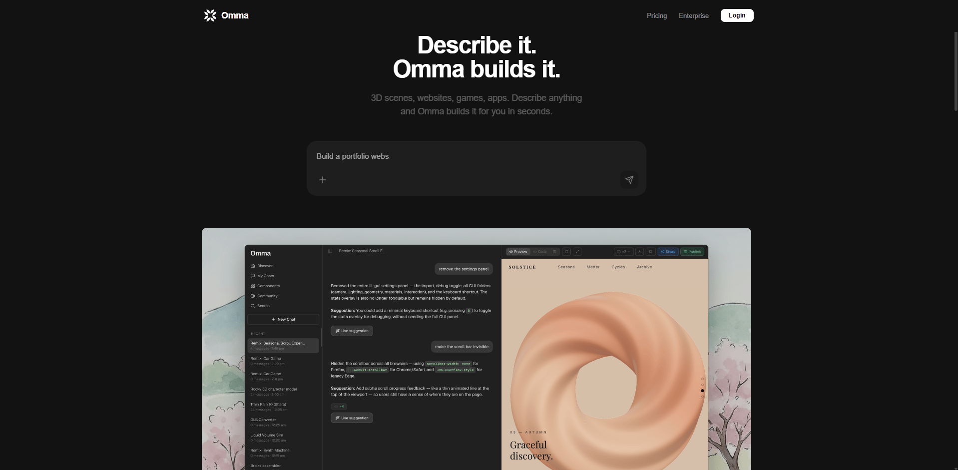Click the "-ms-overflow-style" code snippet
Image resolution: width=958 pixels, height=470 pixels.
click(455, 370)
